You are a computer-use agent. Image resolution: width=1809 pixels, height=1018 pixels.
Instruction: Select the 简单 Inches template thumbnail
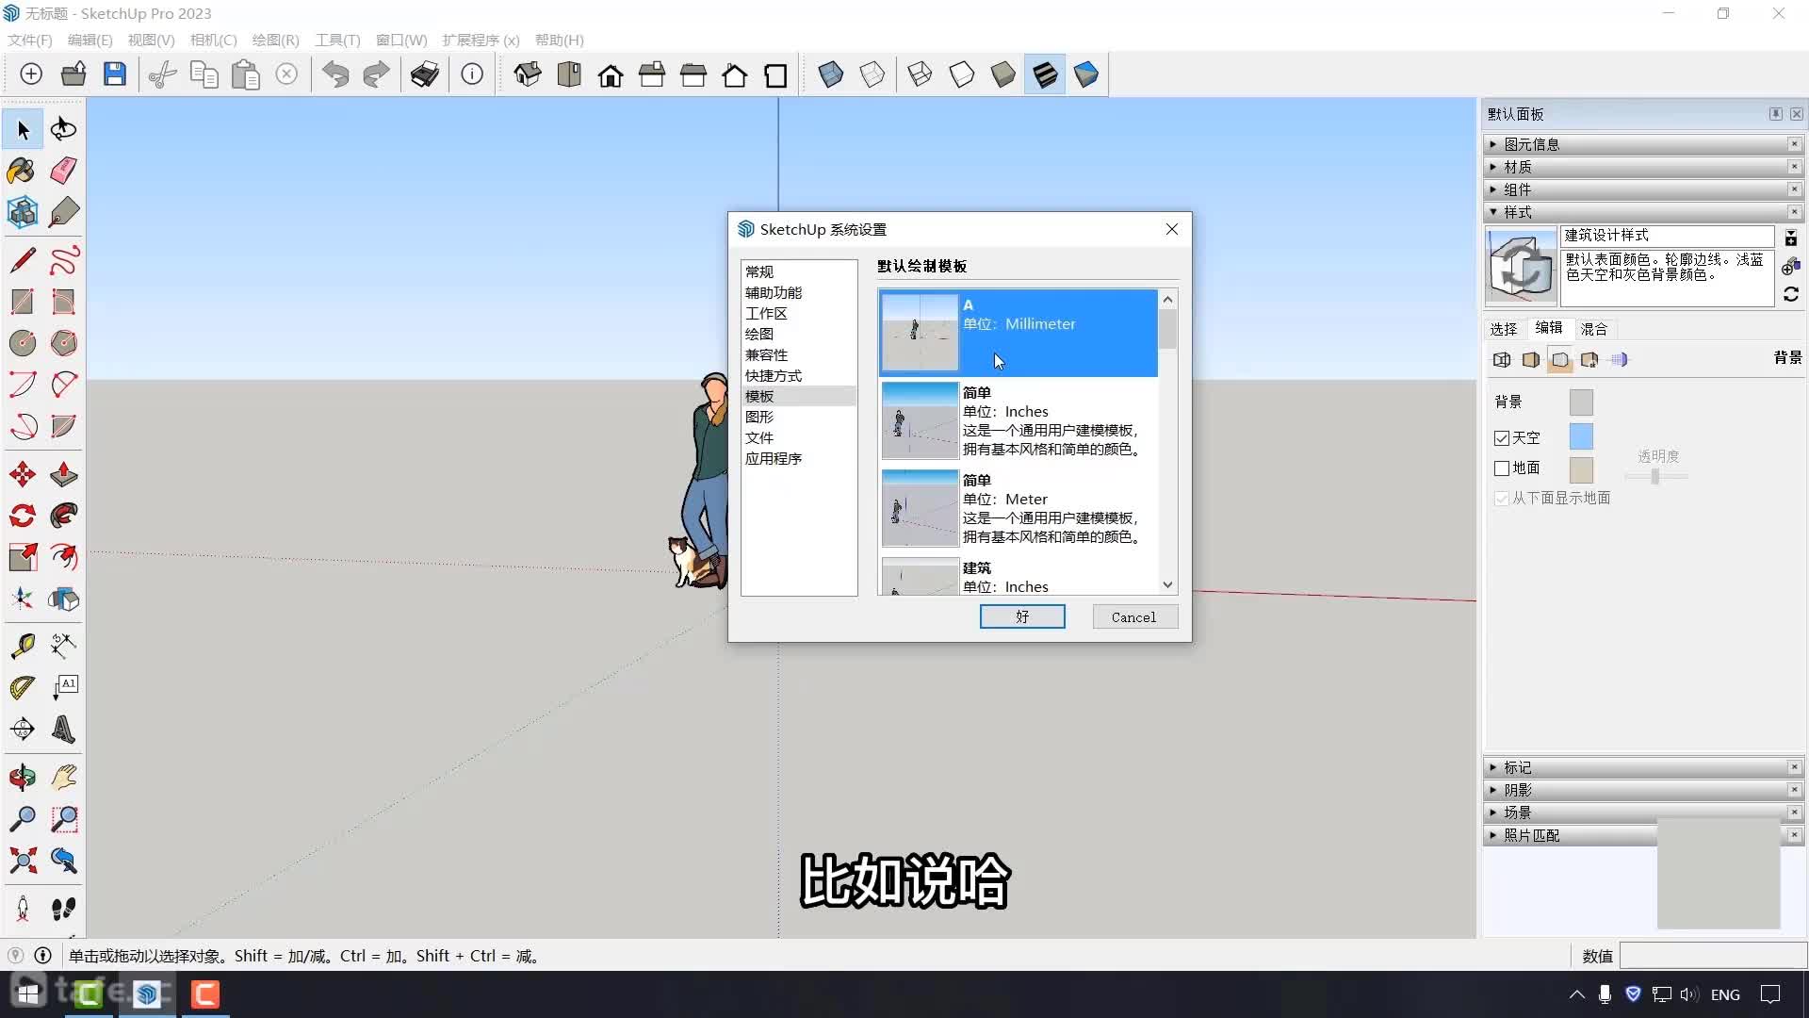pos(920,420)
